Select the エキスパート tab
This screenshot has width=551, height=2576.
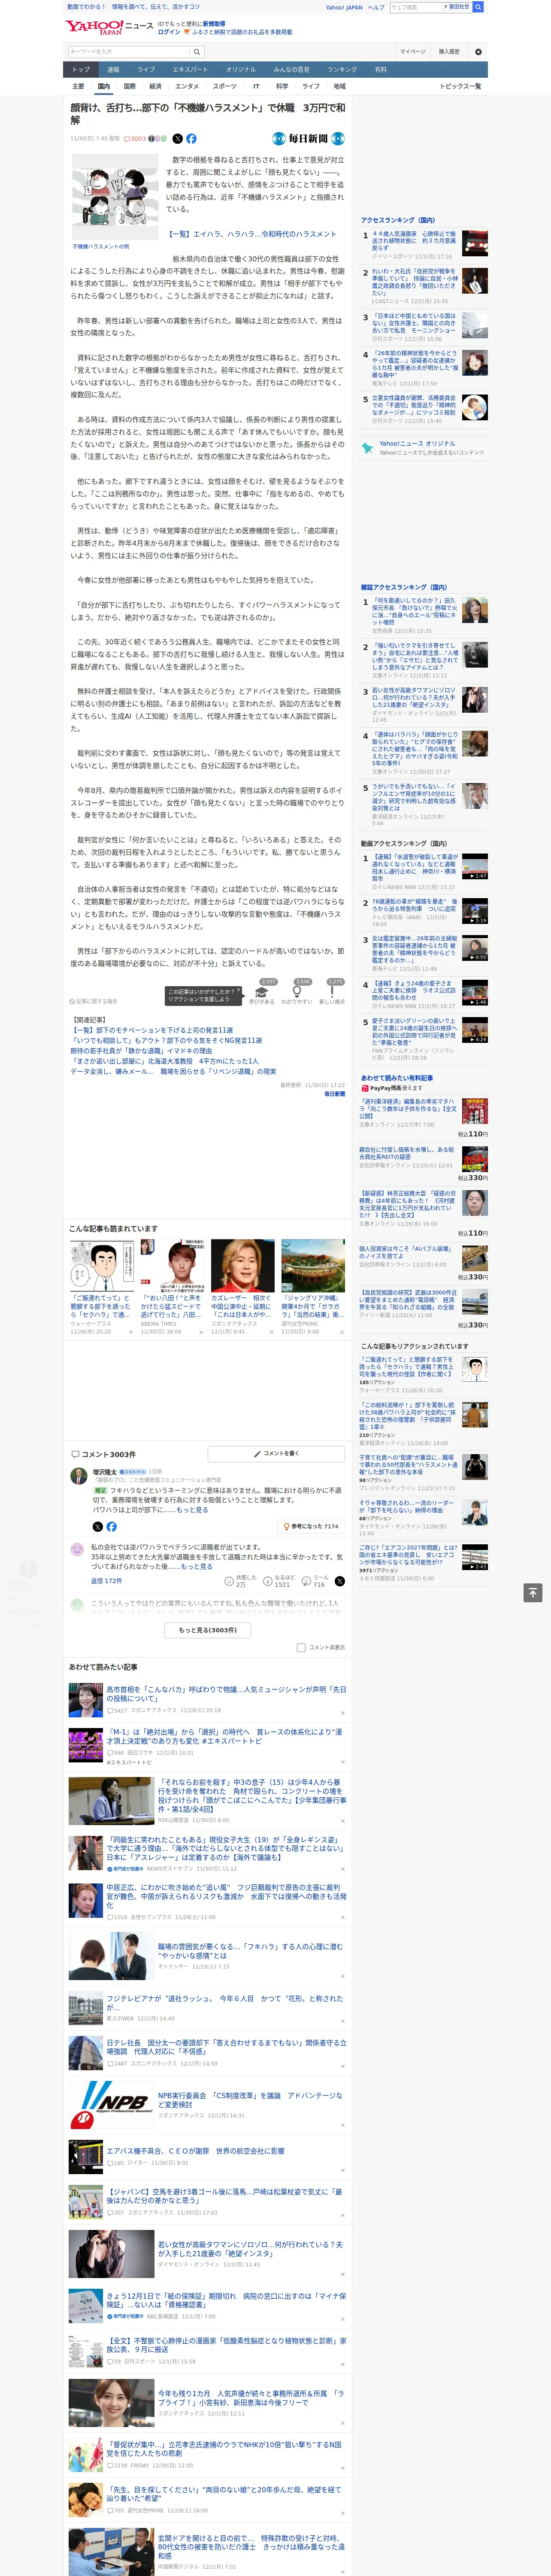click(190, 70)
